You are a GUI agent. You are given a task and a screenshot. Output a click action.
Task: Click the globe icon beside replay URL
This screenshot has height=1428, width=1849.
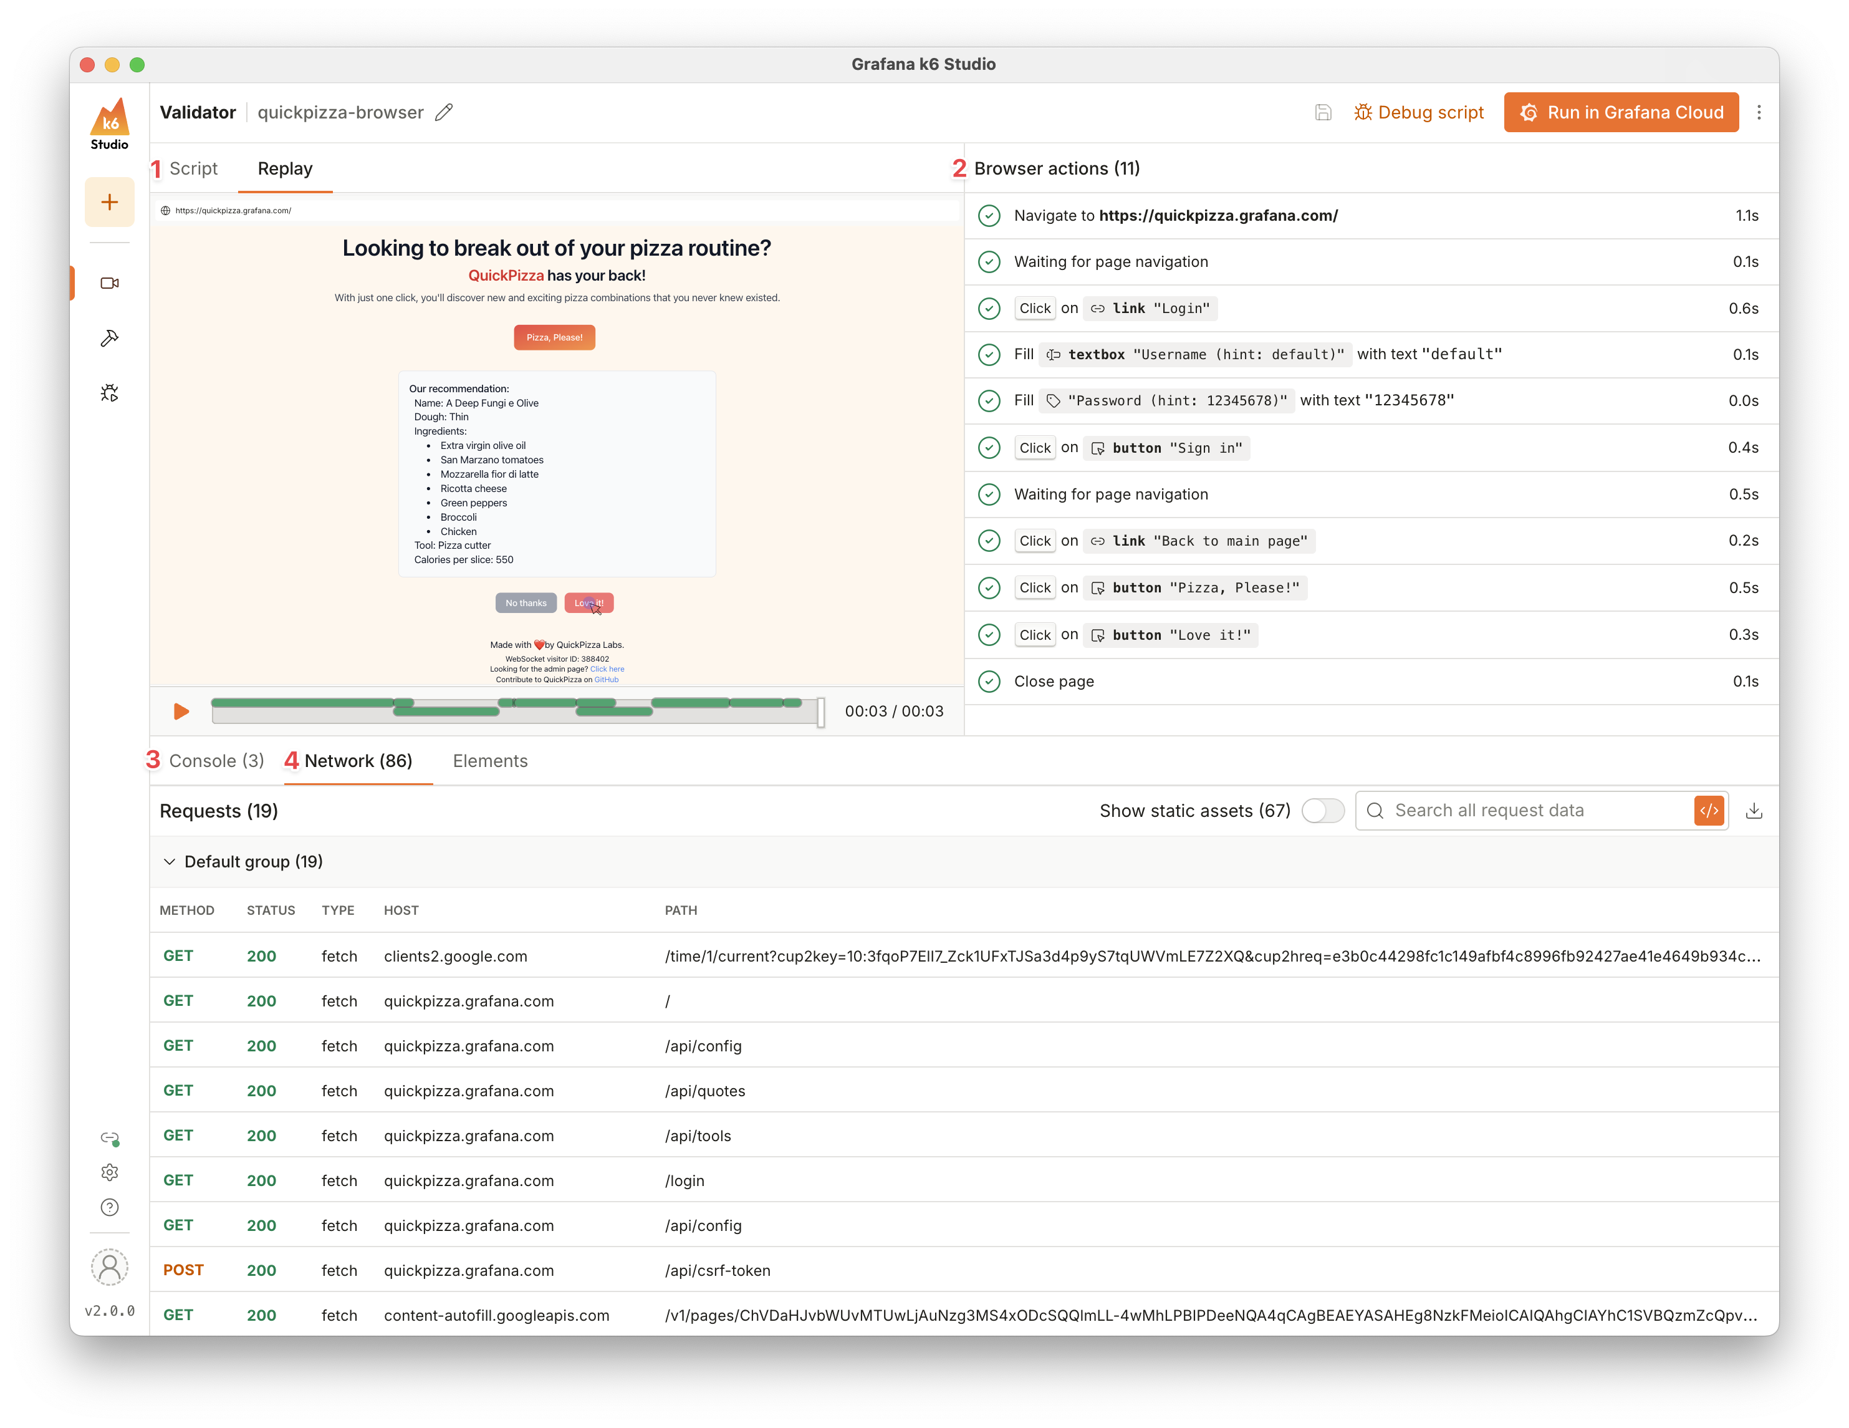(166, 210)
